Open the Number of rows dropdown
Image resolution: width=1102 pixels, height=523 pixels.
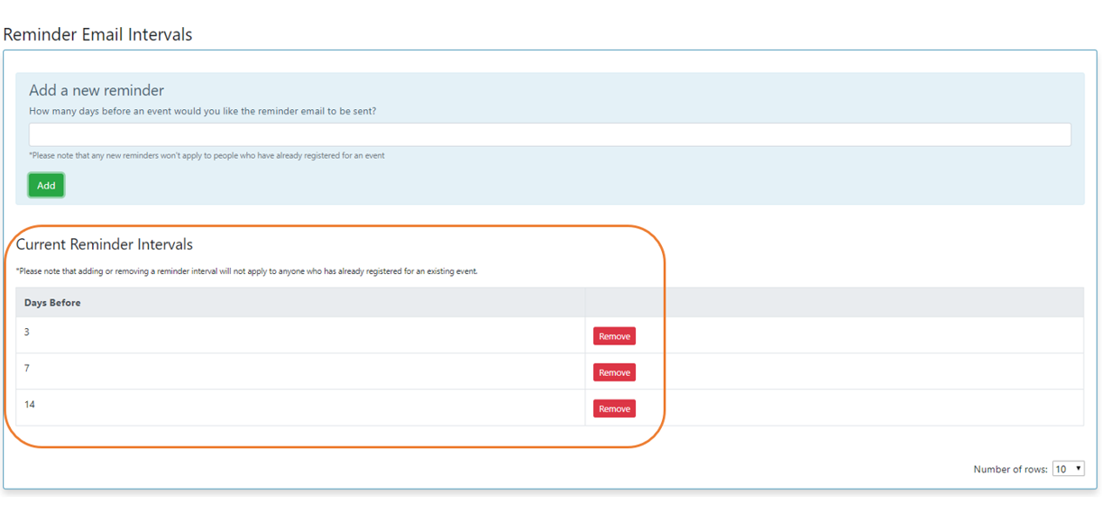[x=1068, y=469]
